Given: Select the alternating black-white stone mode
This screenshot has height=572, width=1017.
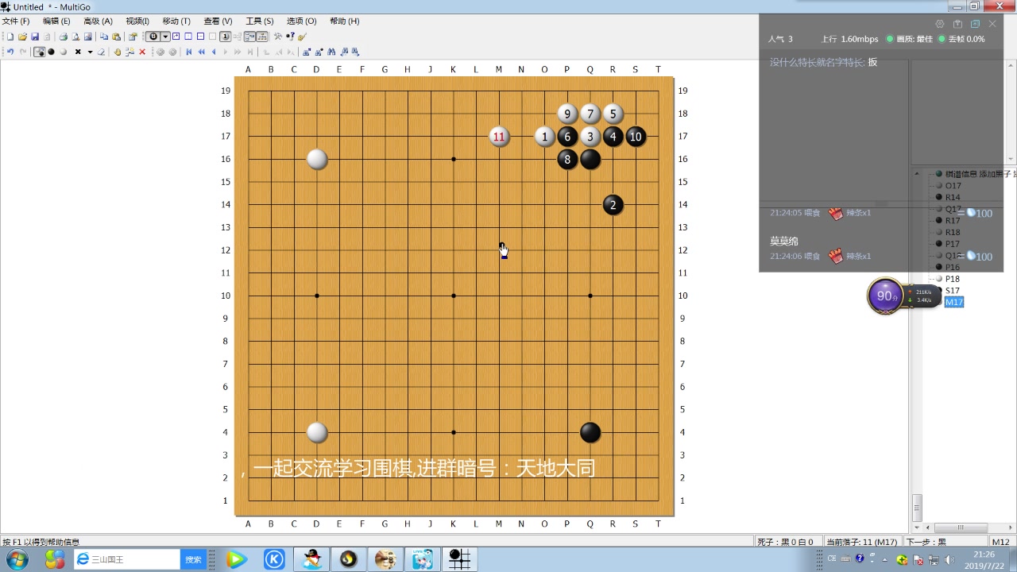Looking at the screenshot, I should pyautogui.click(x=39, y=52).
